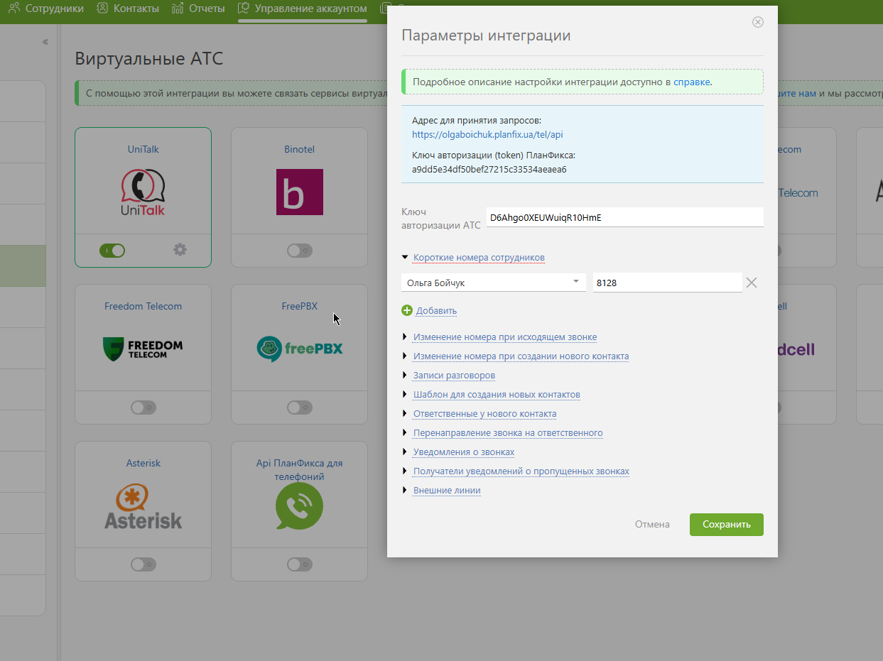Open UniTalk settings gear icon

(x=180, y=249)
